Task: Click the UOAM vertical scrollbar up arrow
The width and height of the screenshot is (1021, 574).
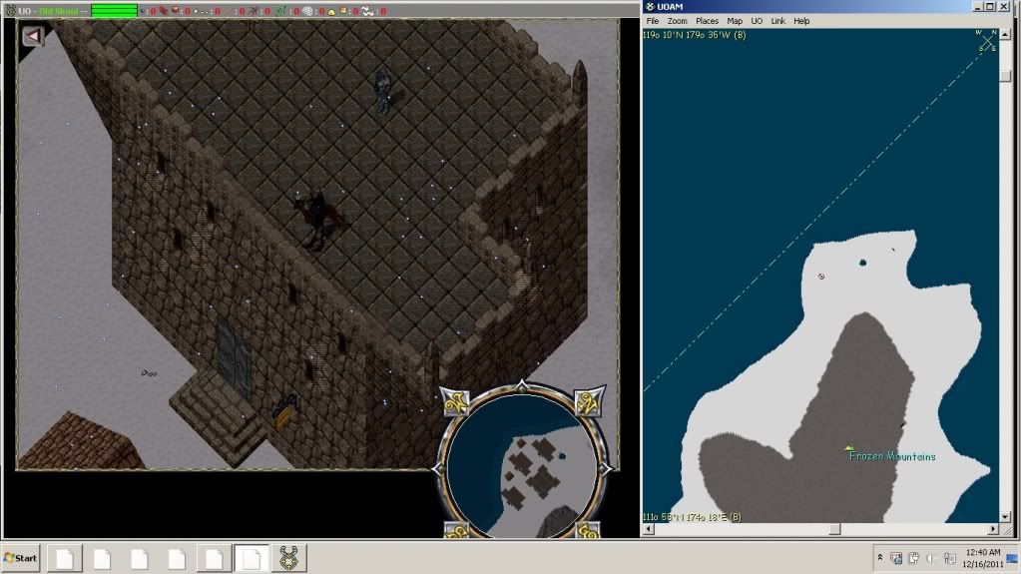Action: point(1005,33)
